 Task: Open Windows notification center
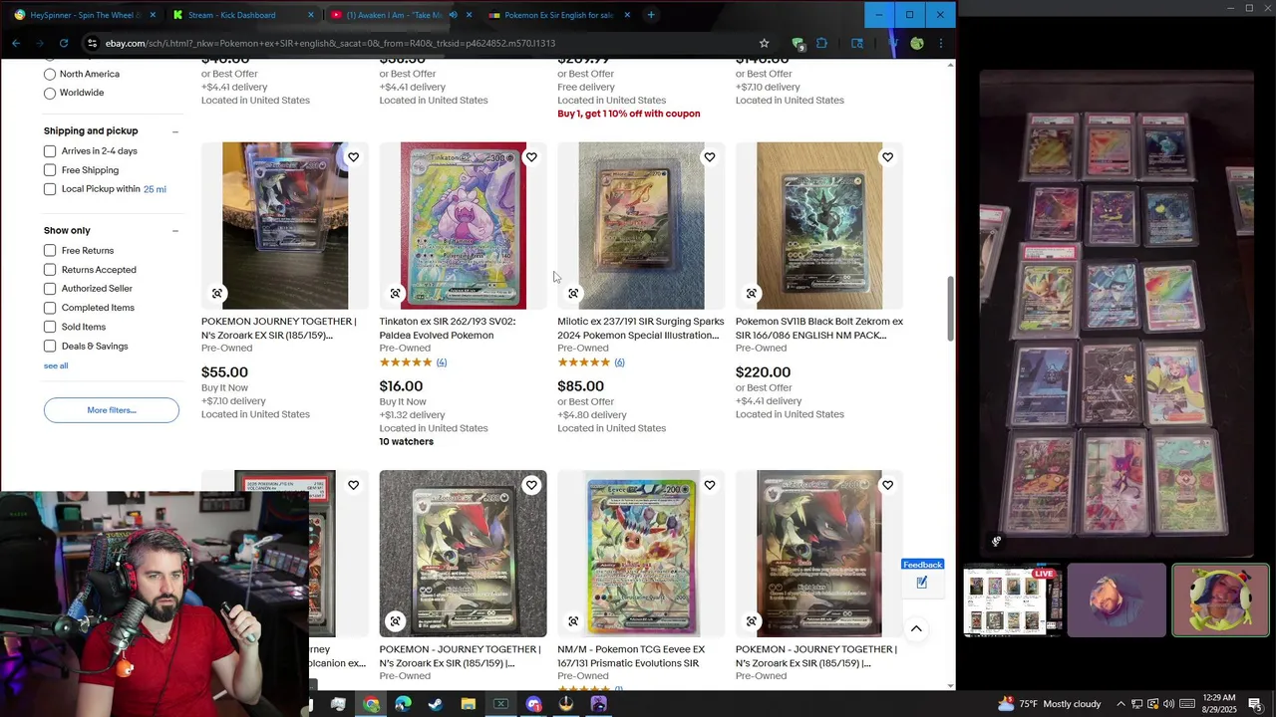coord(1255,704)
